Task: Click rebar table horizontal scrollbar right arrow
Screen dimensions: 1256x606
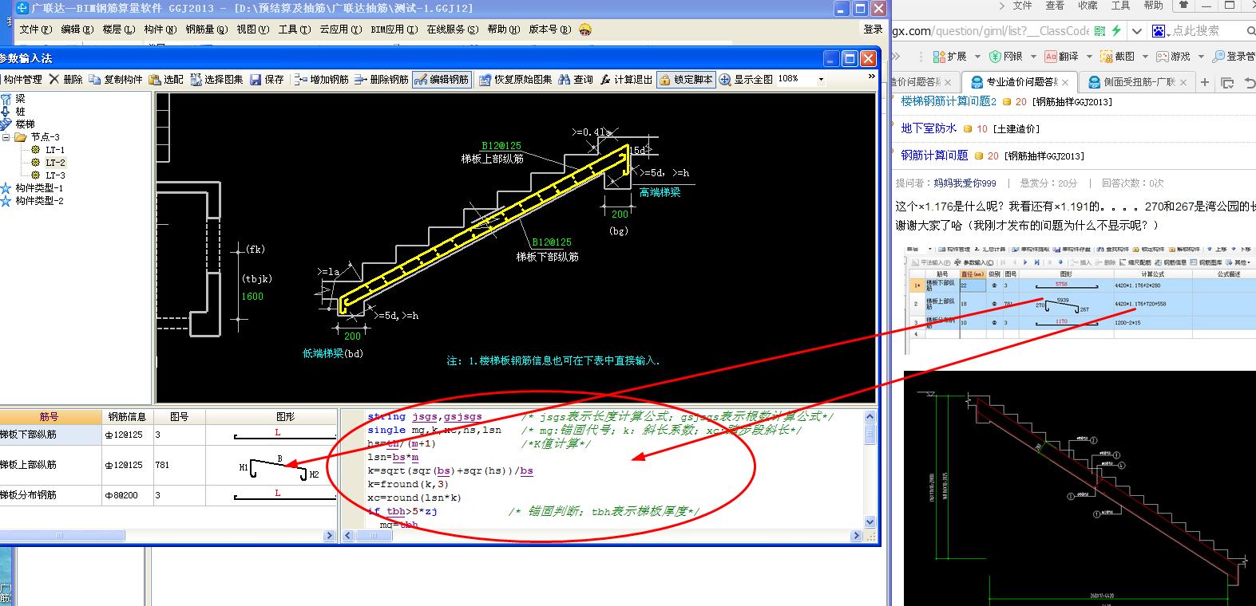Action: 329,536
